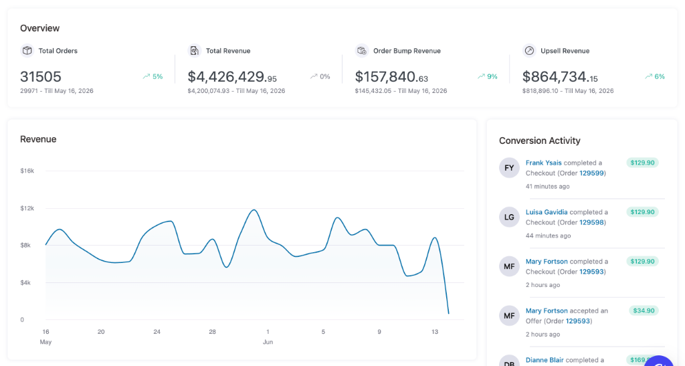The width and height of the screenshot is (685, 366).
Task: Click the '44 minutes ago' timestamp
Action: pos(549,236)
